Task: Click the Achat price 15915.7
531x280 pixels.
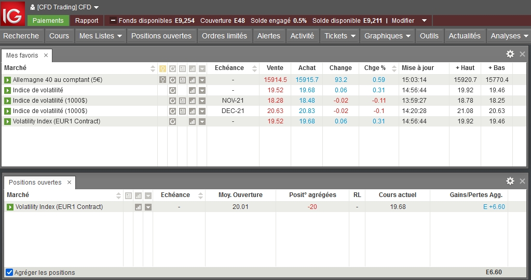Action: (307, 80)
